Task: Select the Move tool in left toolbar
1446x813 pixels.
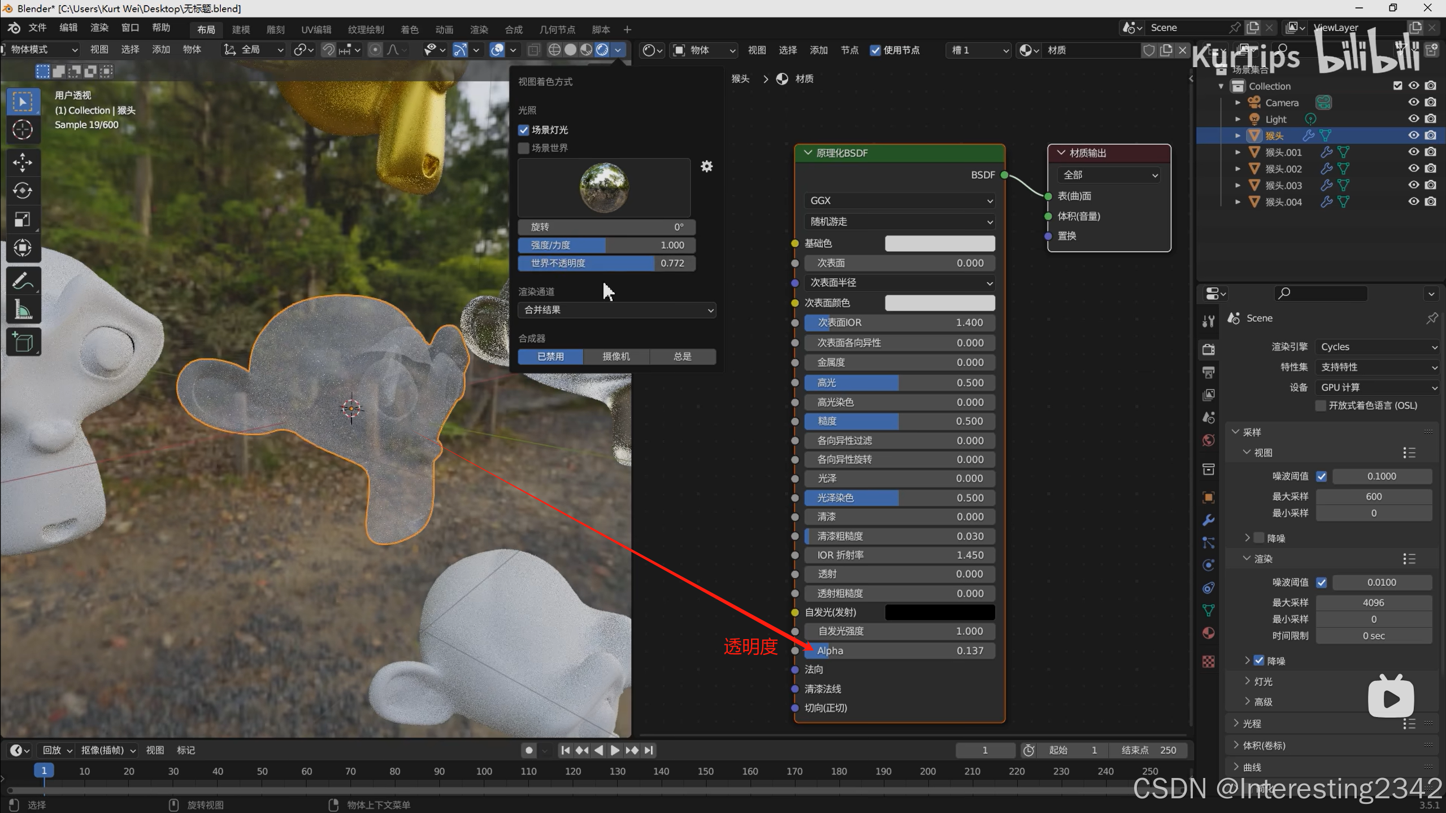Action: [23, 163]
